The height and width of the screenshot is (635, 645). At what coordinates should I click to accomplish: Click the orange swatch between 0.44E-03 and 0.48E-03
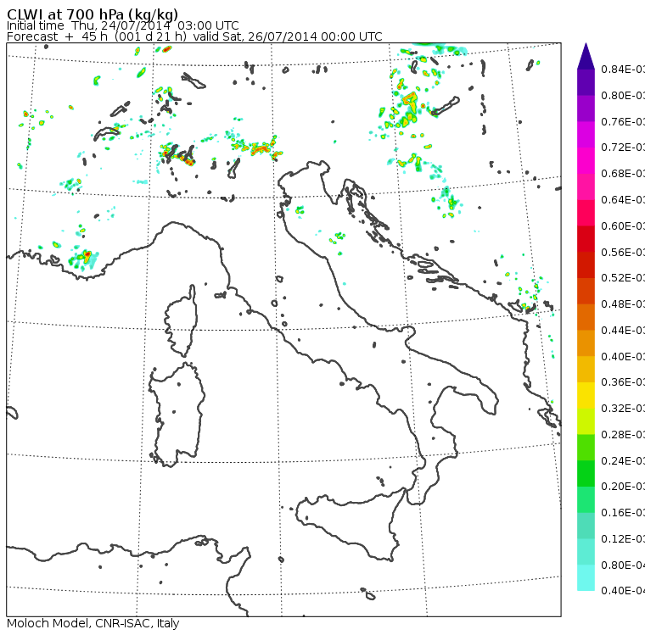[x=586, y=317]
